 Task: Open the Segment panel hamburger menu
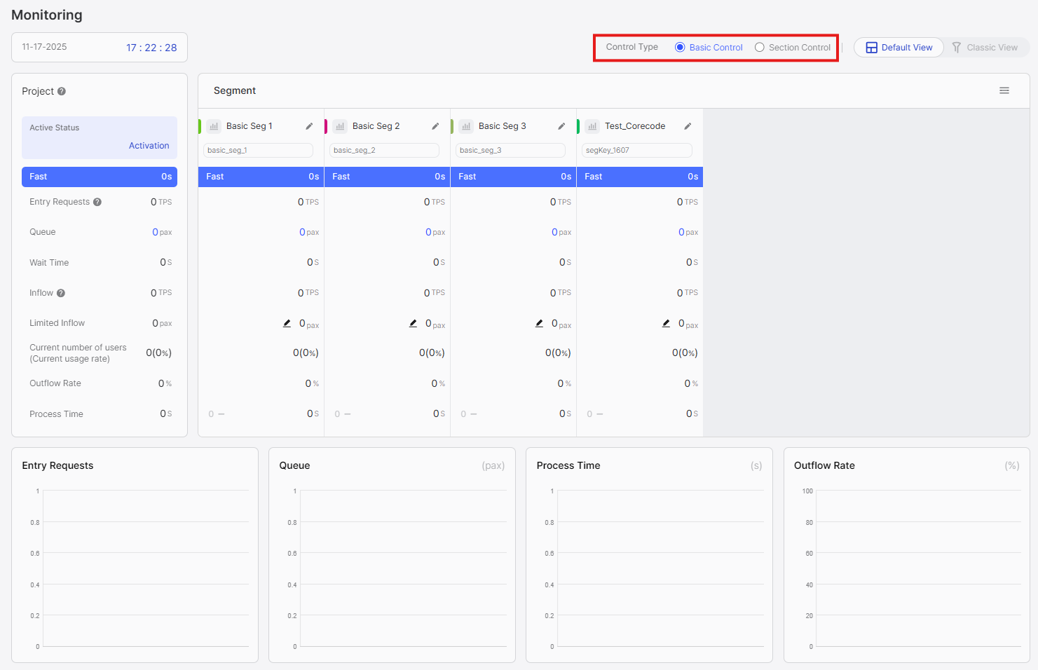coord(1004,90)
